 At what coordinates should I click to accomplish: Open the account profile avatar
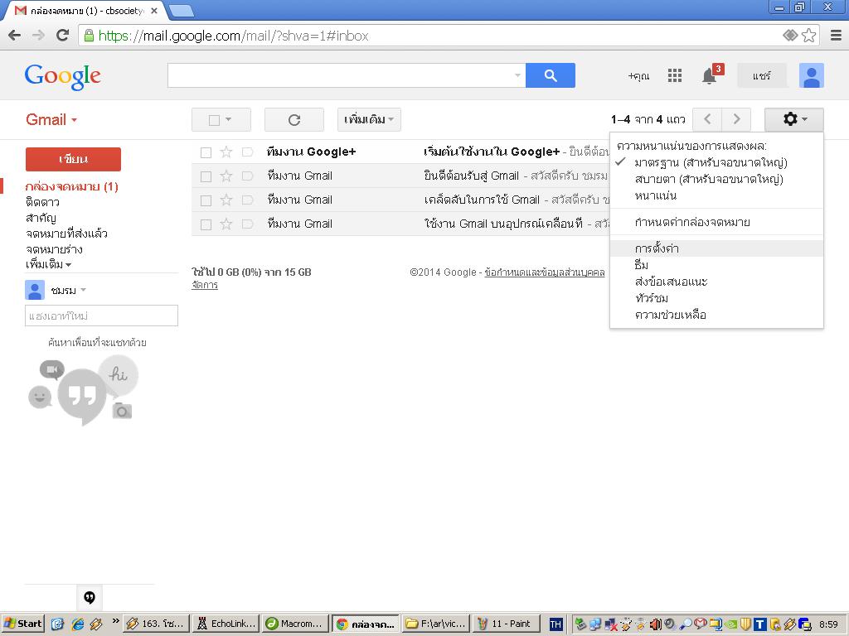811,75
